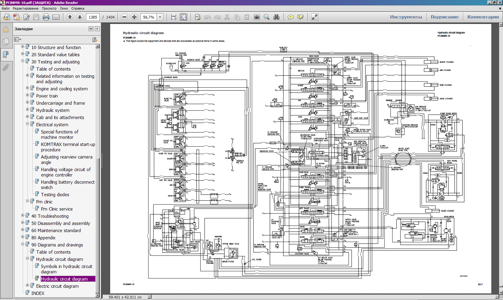The height and width of the screenshot is (300, 503).
Task: Toggle scrolling fit-width page mode
Action: point(174,17)
